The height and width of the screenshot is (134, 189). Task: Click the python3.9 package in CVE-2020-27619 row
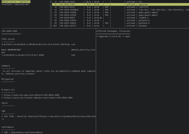click(144, 20)
